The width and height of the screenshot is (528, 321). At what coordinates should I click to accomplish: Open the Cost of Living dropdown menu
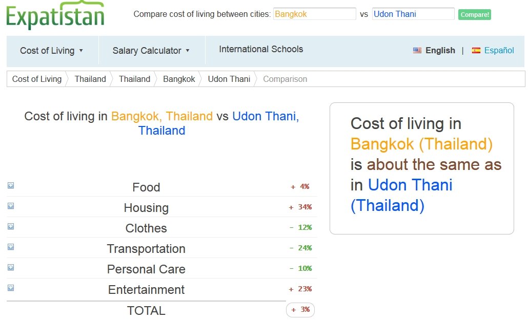pos(52,50)
